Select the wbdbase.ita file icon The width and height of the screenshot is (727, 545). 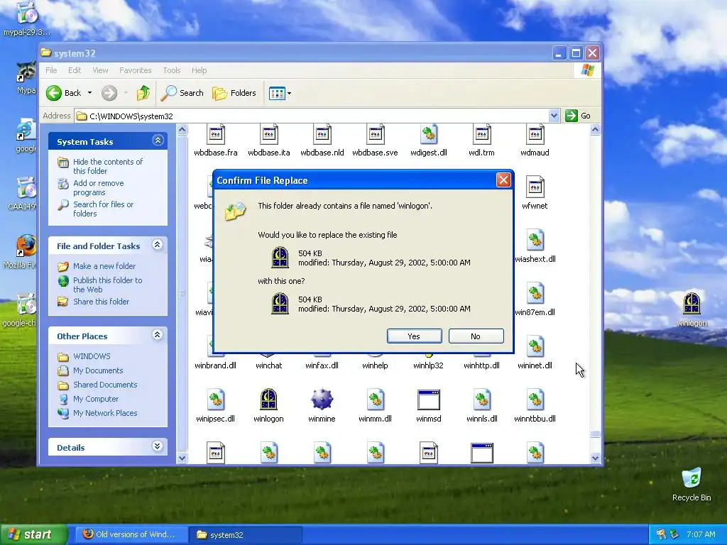pos(269,135)
